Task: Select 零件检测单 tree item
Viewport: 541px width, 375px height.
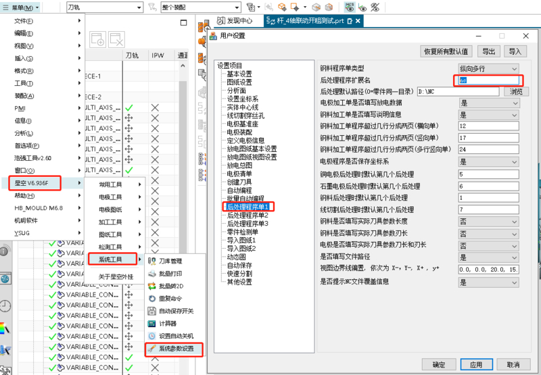Action: click(243, 232)
